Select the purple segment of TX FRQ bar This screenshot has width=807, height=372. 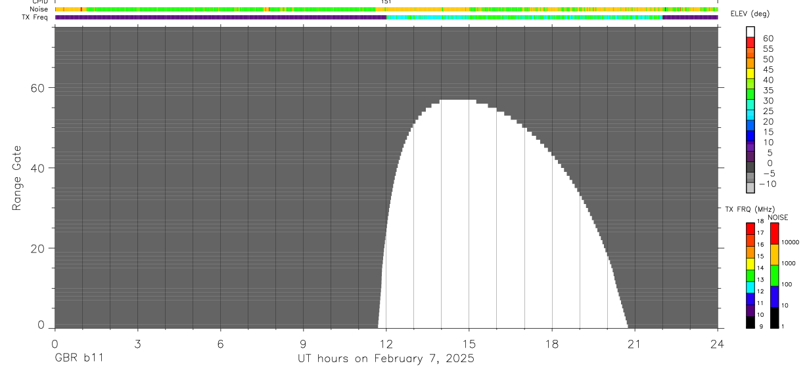click(750, 310)
